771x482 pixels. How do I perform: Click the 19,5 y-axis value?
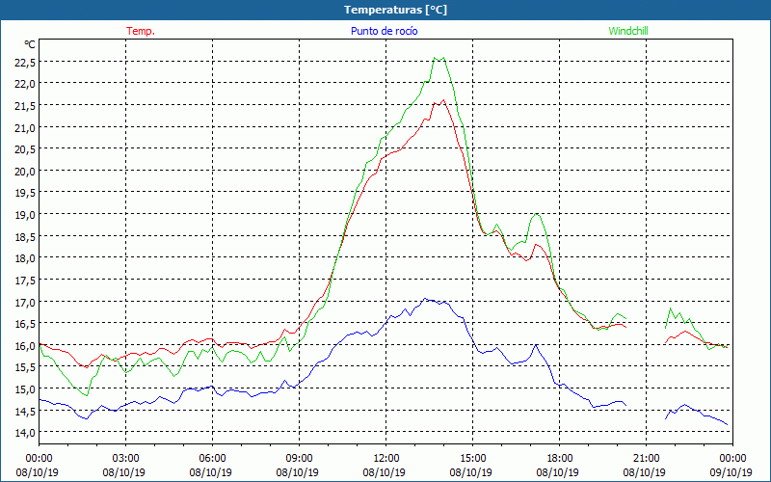pyautogui.click(x=25, y=192)
